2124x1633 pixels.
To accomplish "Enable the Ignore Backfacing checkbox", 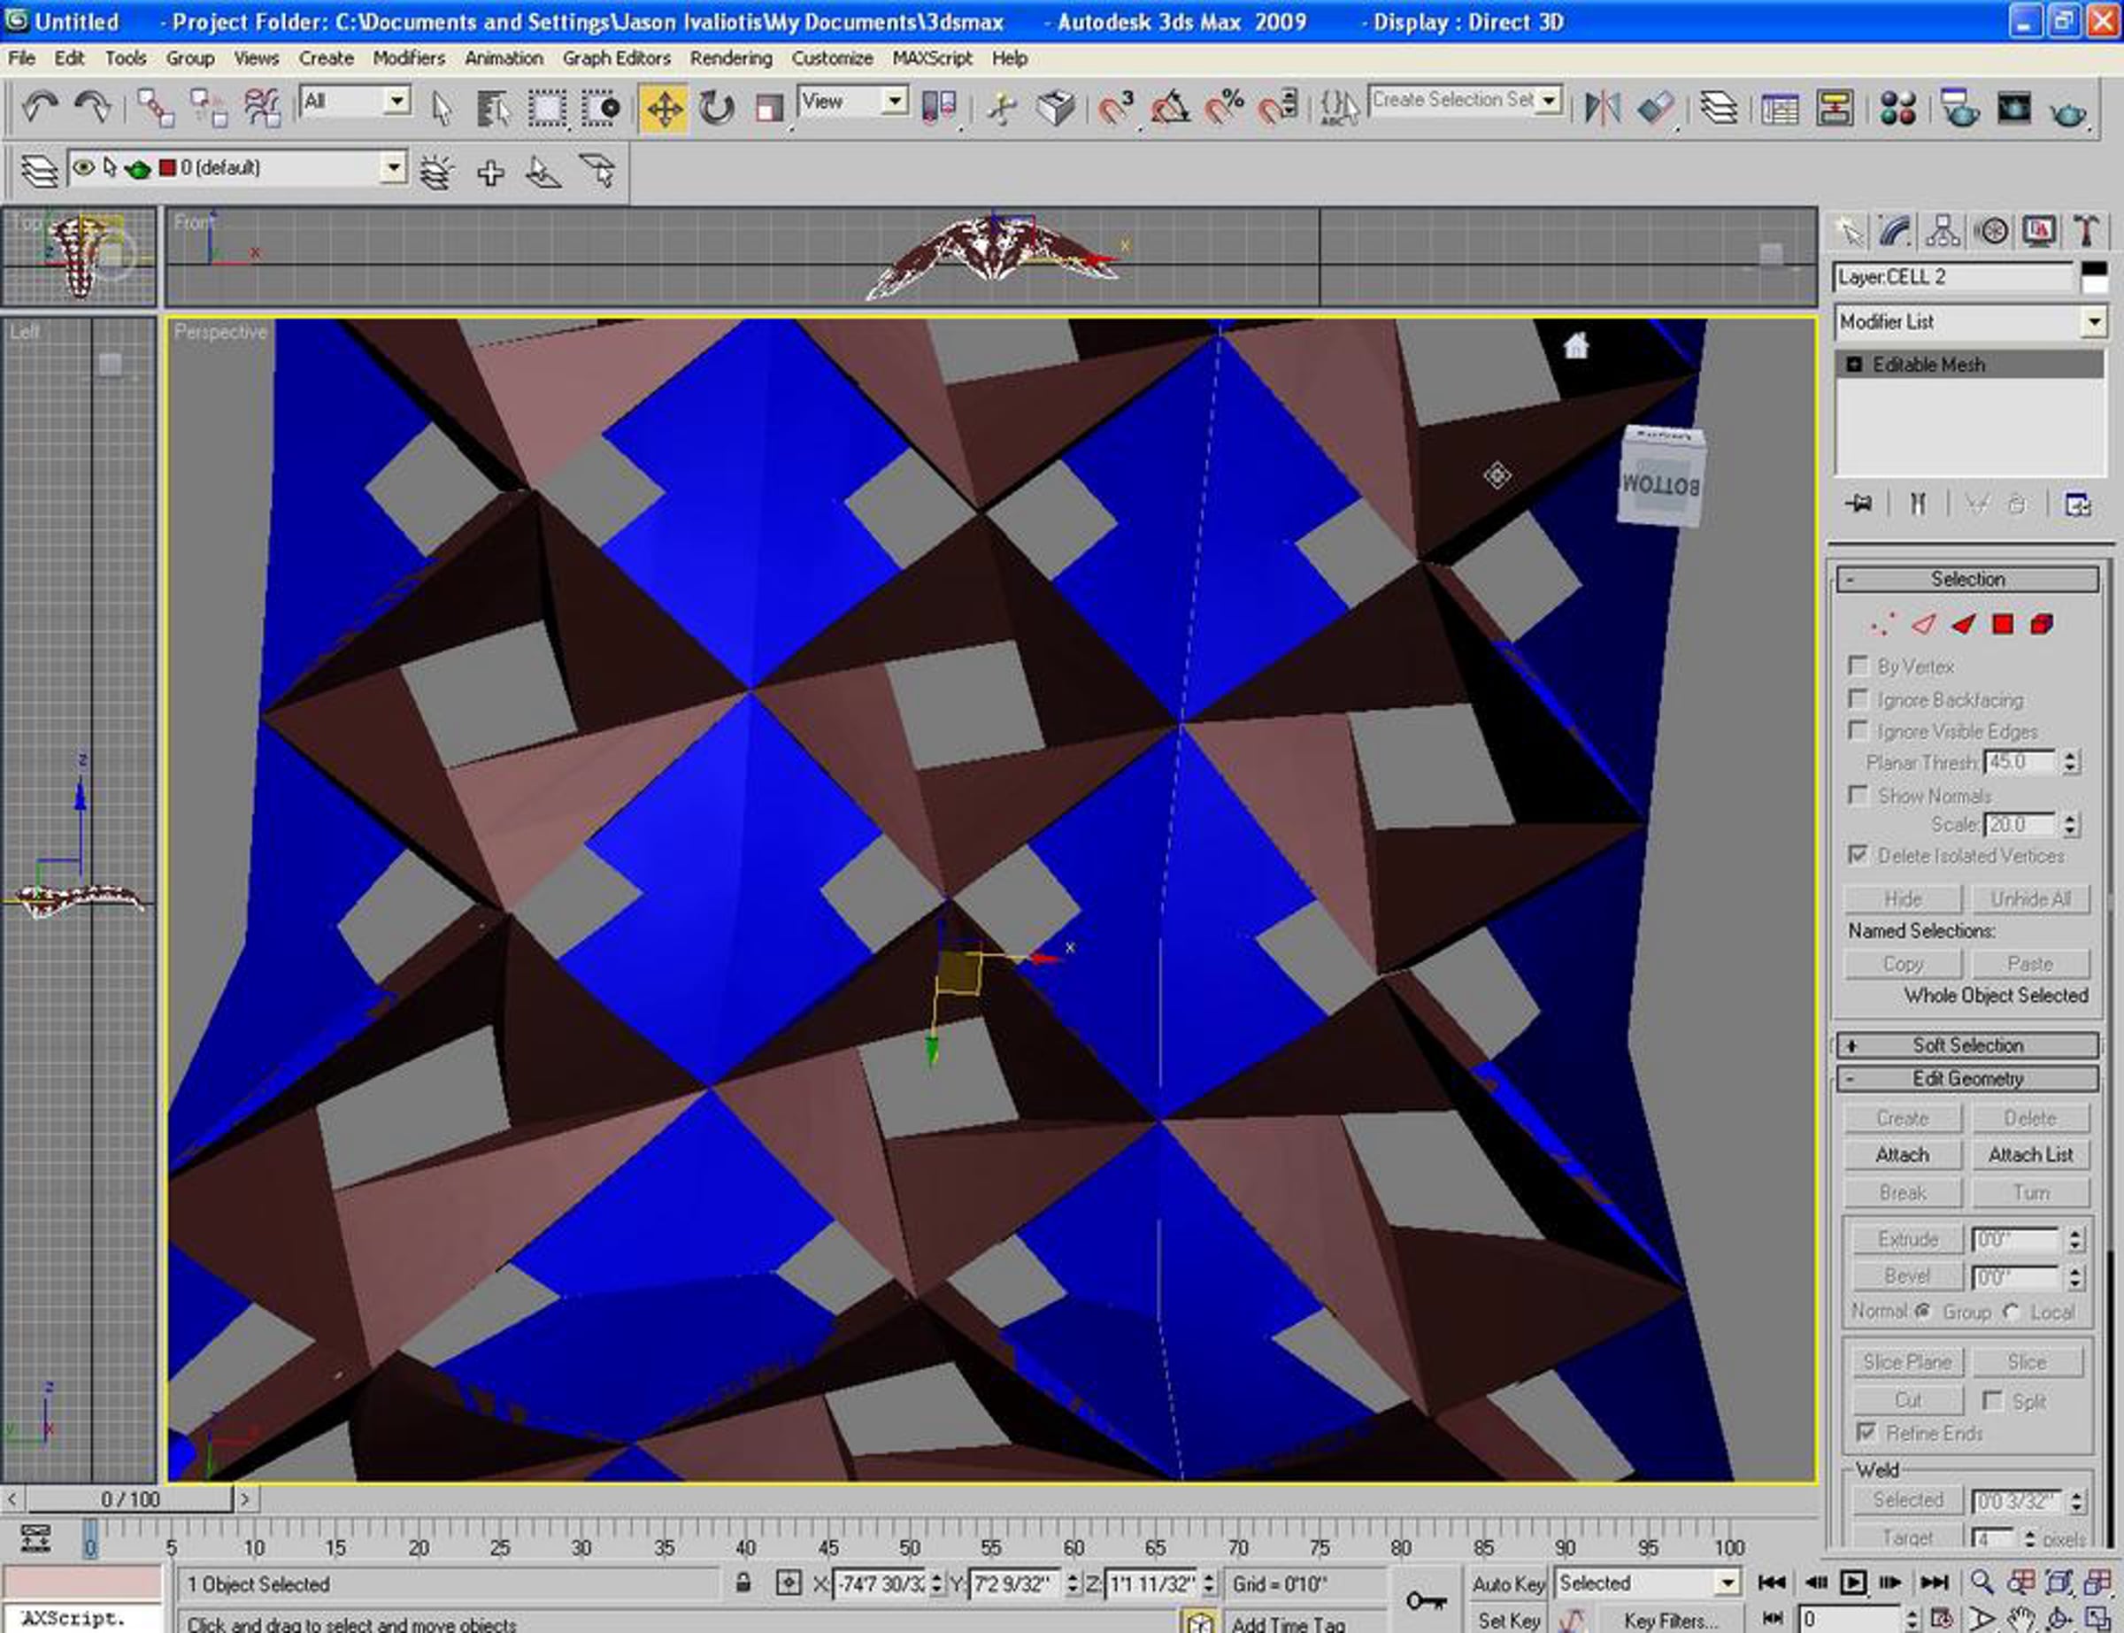I will coord(1858,699).
